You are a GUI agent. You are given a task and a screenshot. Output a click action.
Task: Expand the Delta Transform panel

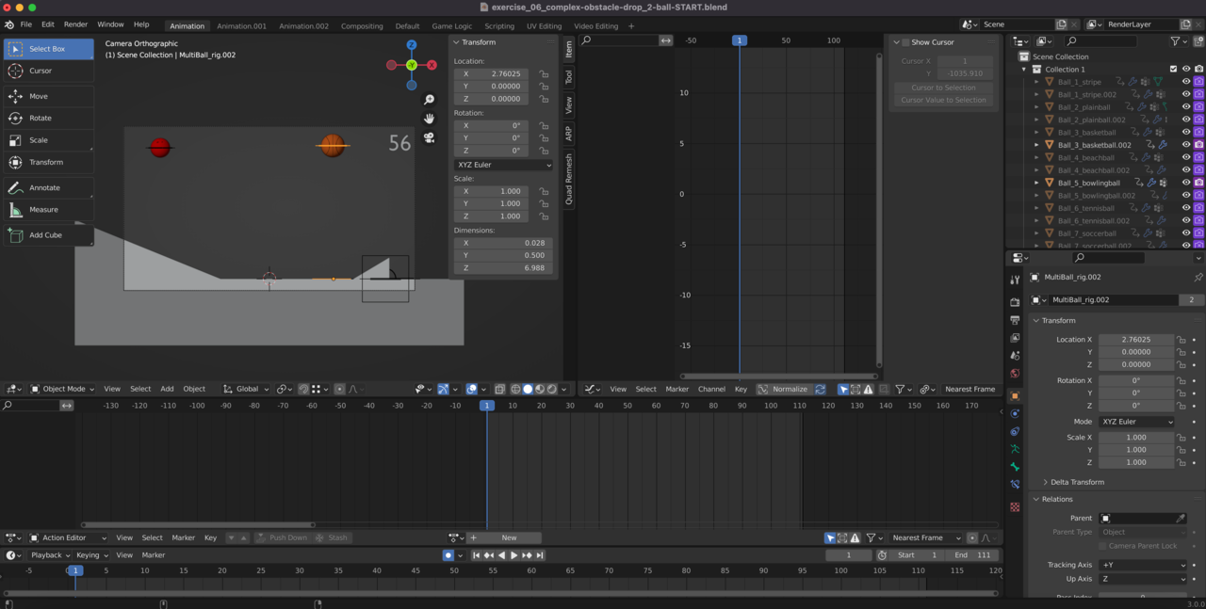point(1077,482)
